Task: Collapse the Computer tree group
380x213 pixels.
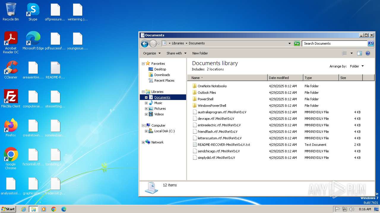Action: pos(143,125)
